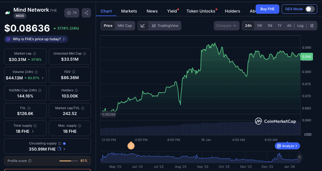Click the Market cap info icon
The height and width of the screenshot is (171, 322).
click(x=35, y=54)
